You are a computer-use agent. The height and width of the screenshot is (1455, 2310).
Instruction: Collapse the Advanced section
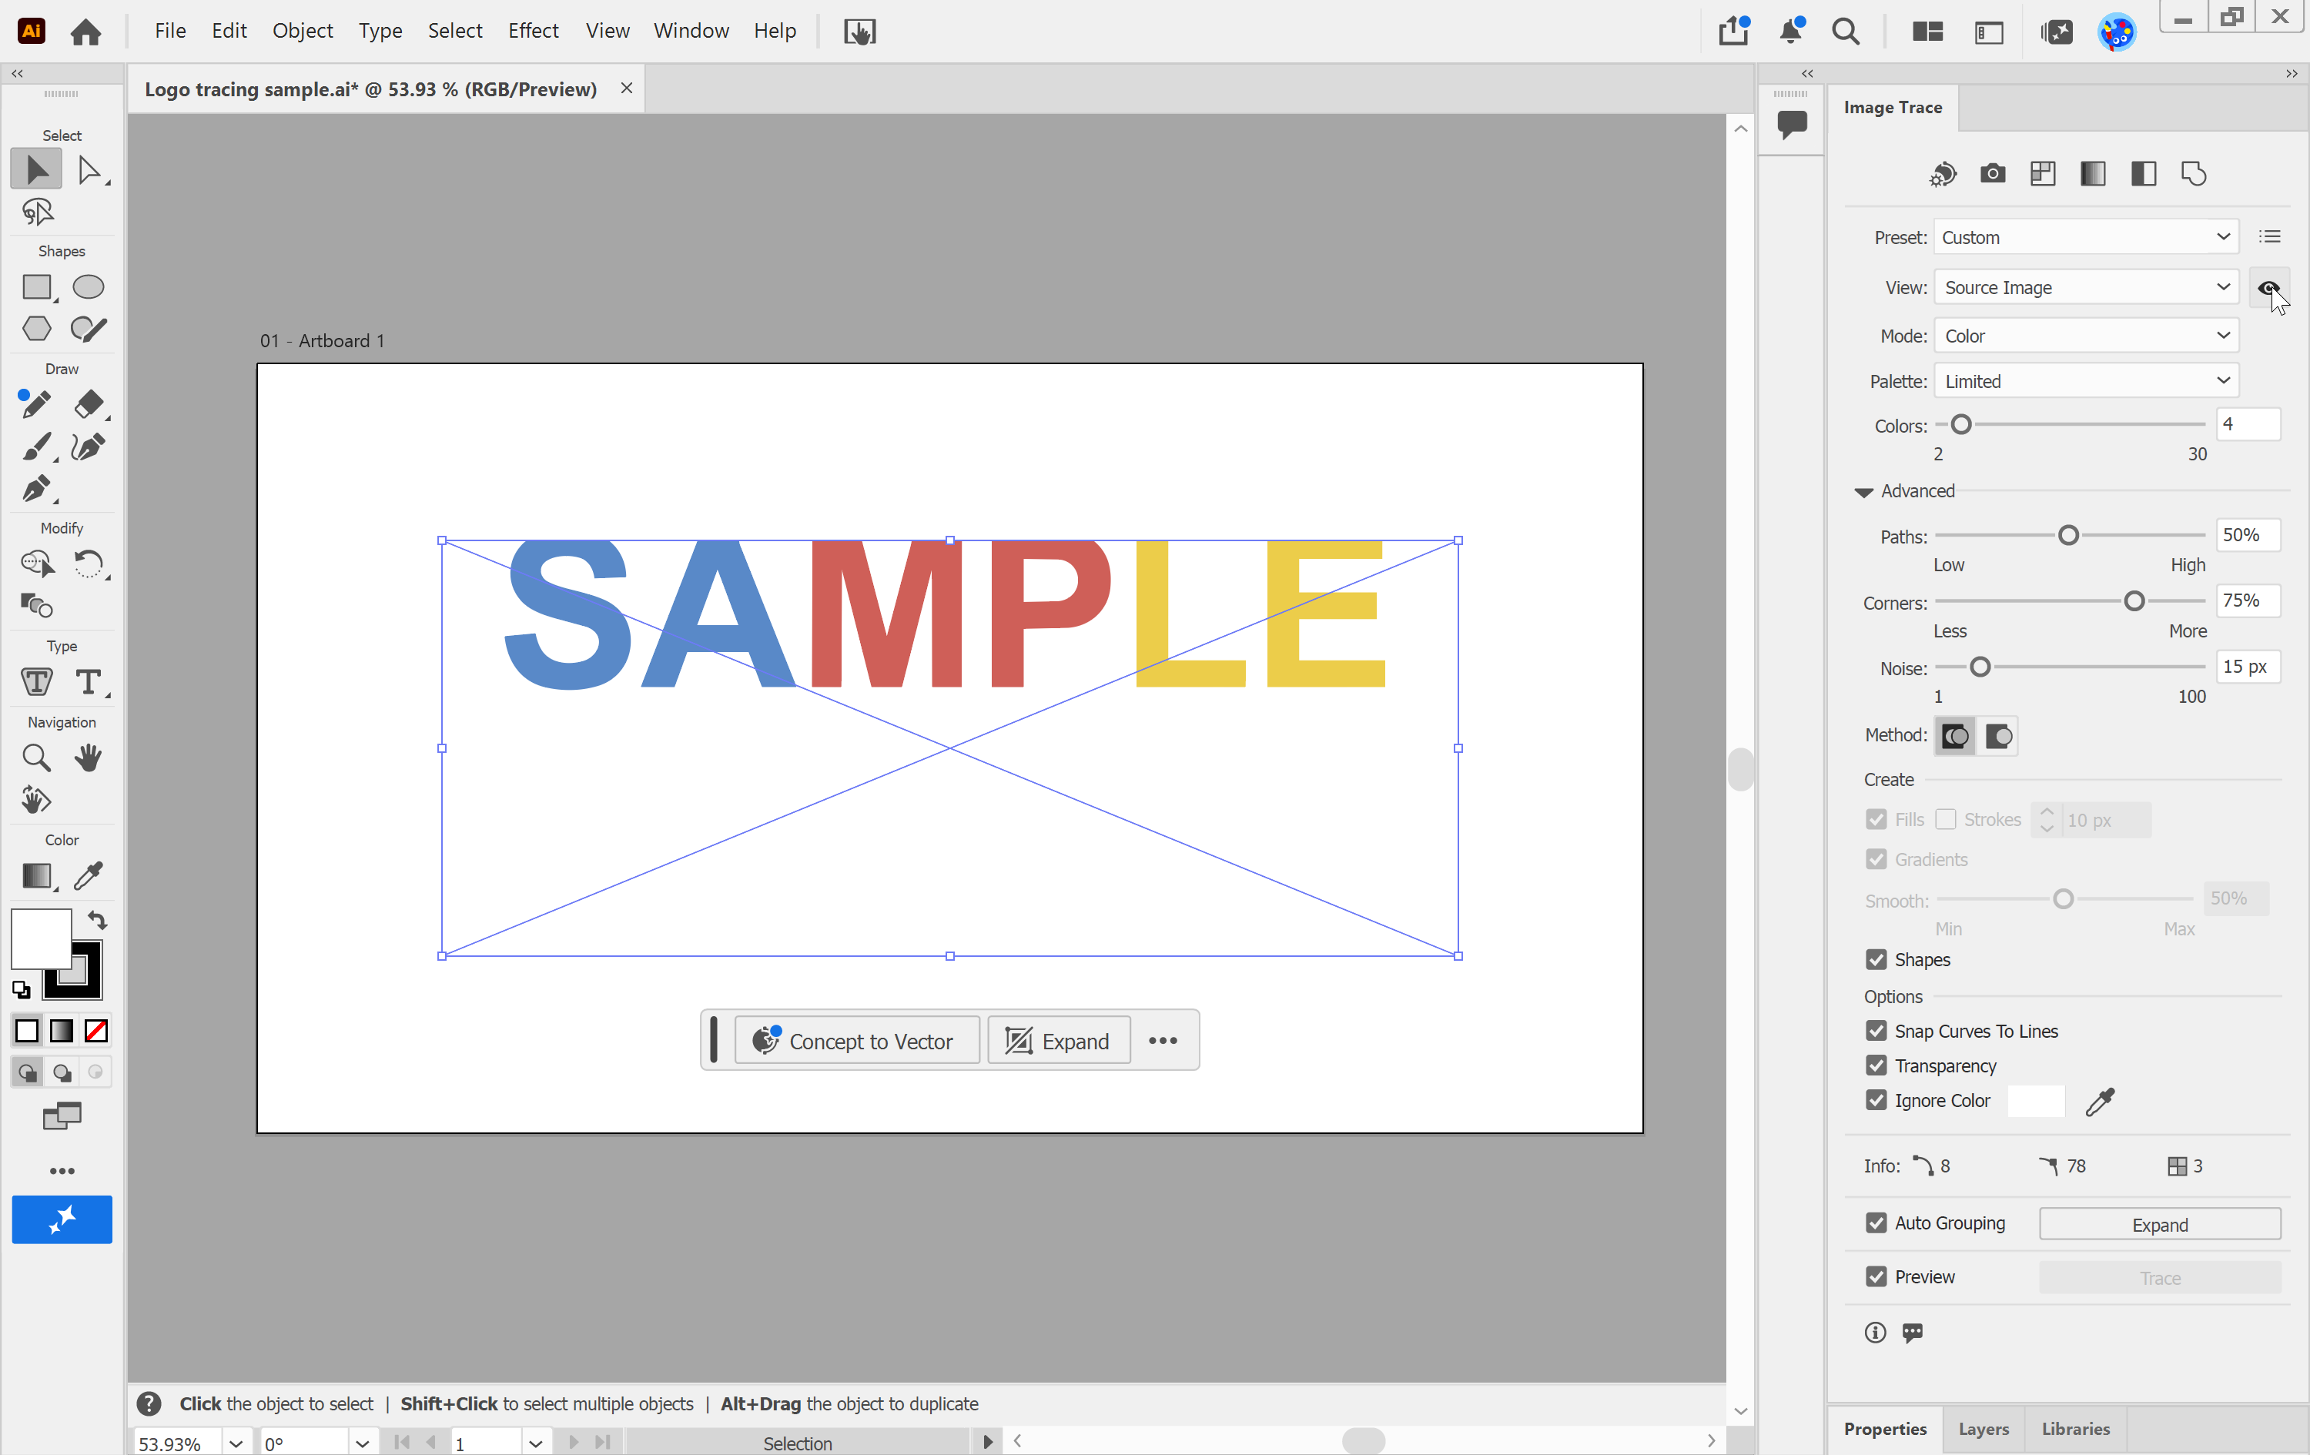coord(1863,492)
